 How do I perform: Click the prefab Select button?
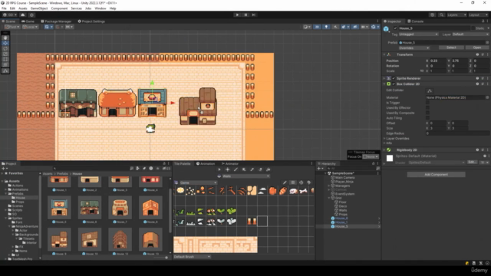pos(451,48)
